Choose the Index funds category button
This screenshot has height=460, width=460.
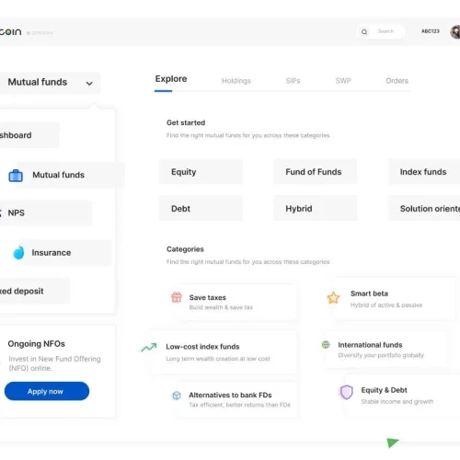(424, 172)
